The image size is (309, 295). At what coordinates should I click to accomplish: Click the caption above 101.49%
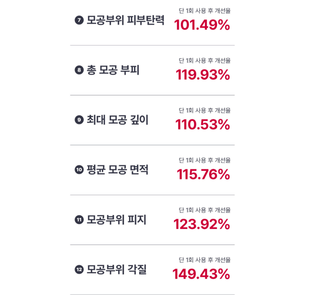[x=205, y=11]
